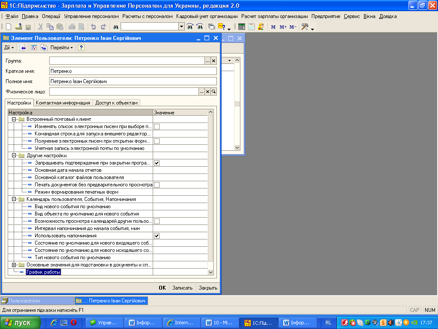This screenshot has width=438, height=329.
Task: Click into the Краткое имя input field
Action: pyautogui.click(x=133, y=71)
